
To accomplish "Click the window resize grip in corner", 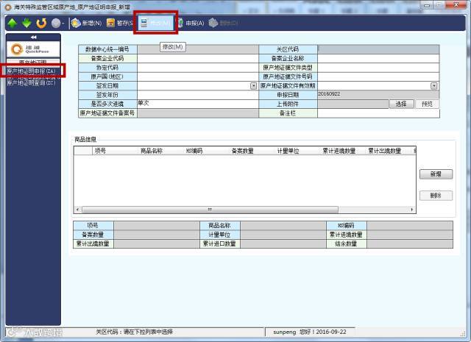I will (x=463, y=333).
